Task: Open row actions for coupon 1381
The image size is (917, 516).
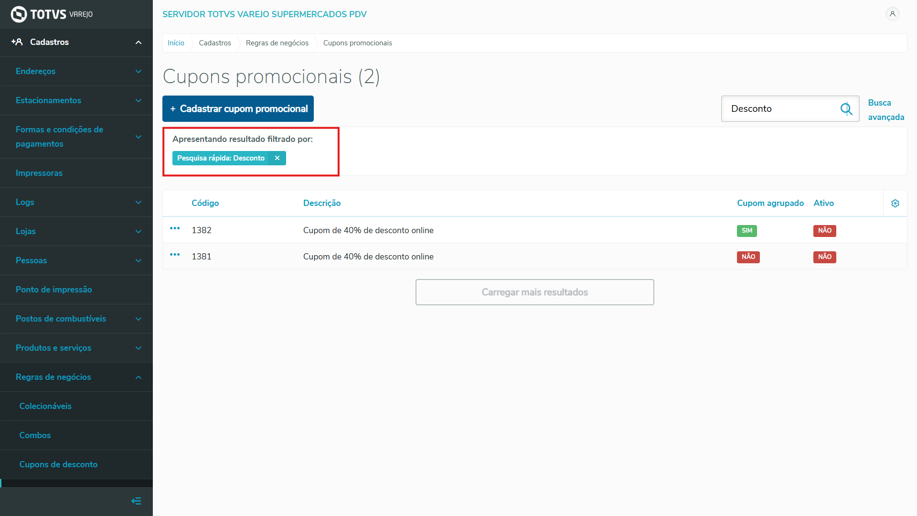Action: (x=175, y=255)
